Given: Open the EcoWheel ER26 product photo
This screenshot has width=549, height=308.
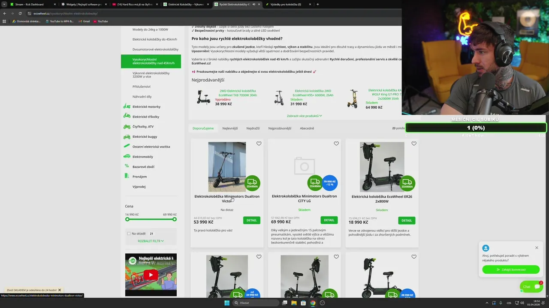Looking at the screenshot, I should click(x=382, y=167).
